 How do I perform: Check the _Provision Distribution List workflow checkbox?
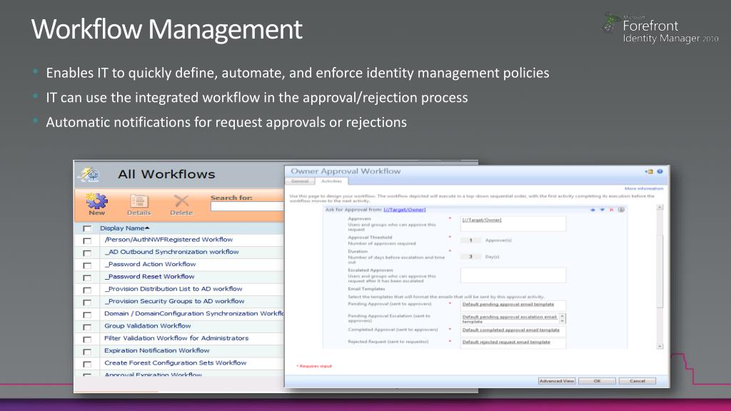click(x=87, y=290)
